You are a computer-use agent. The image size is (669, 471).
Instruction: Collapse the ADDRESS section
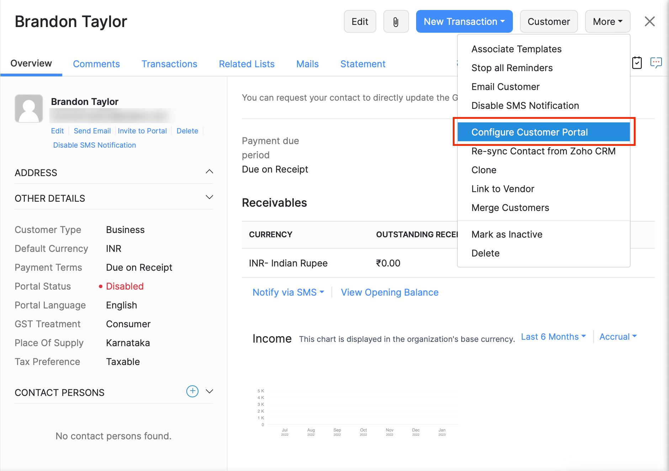[x=209, y=171]
